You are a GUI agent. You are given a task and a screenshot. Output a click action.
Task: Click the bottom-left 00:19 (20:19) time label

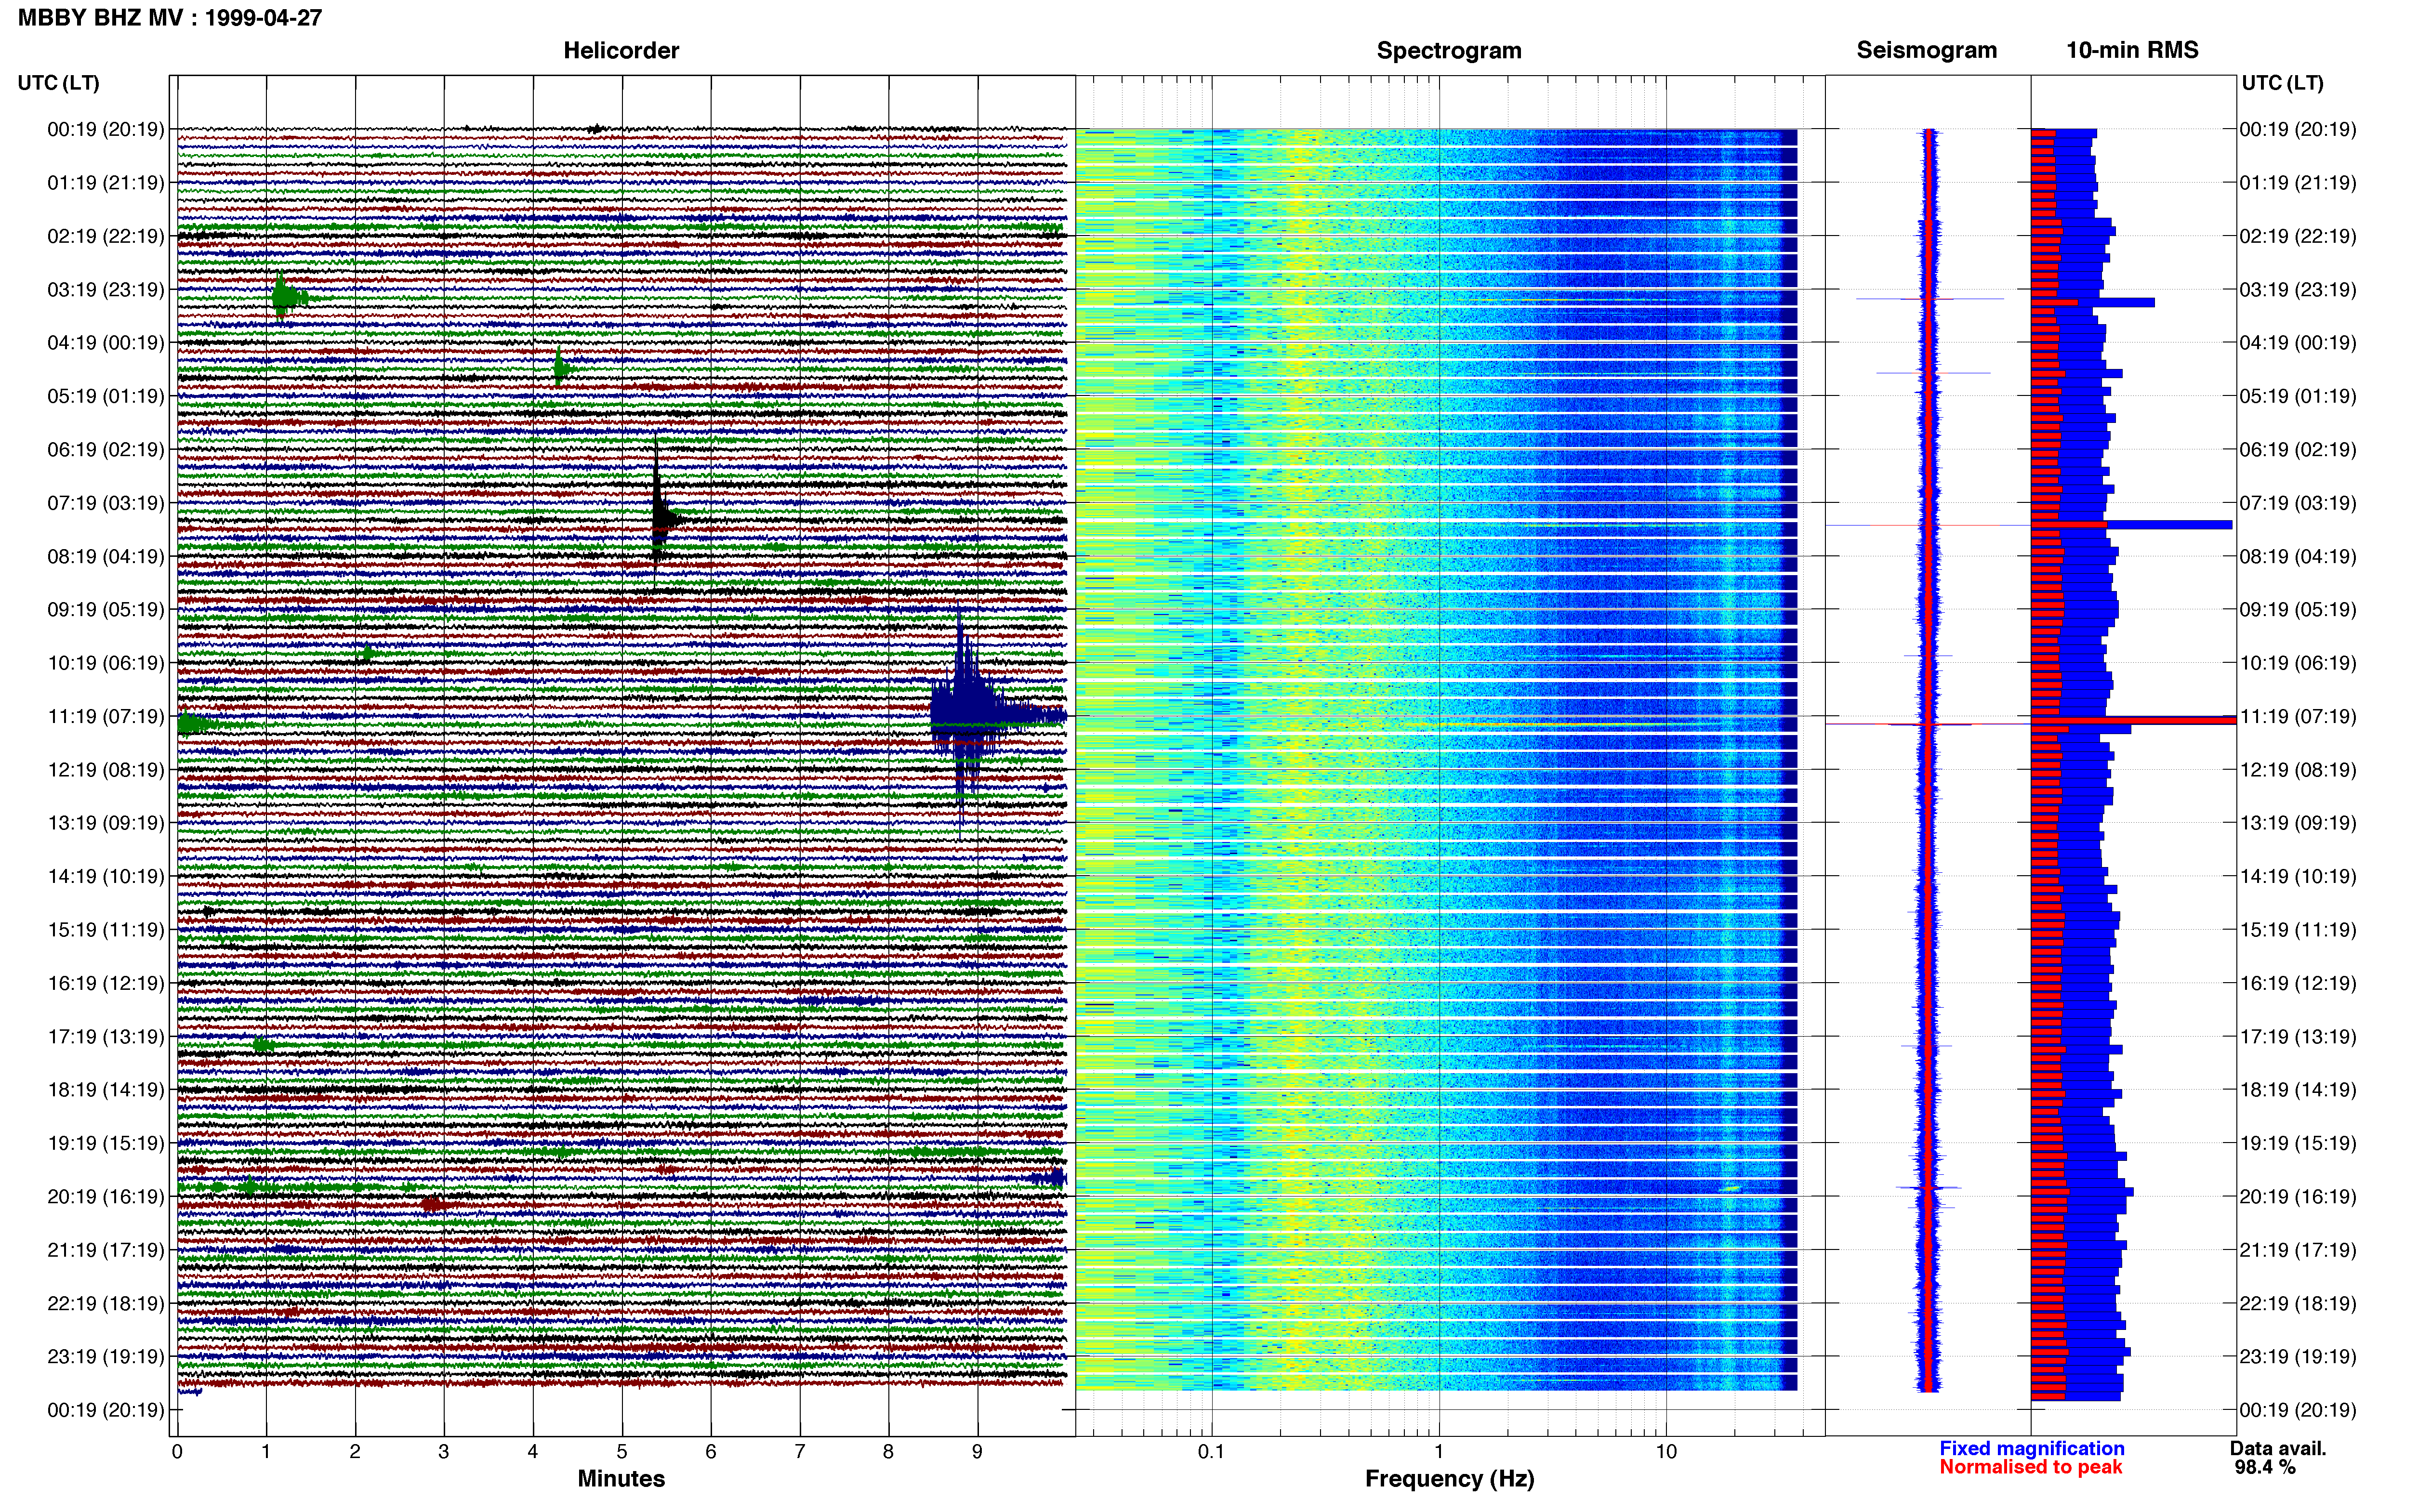(x=106, y=1411)
